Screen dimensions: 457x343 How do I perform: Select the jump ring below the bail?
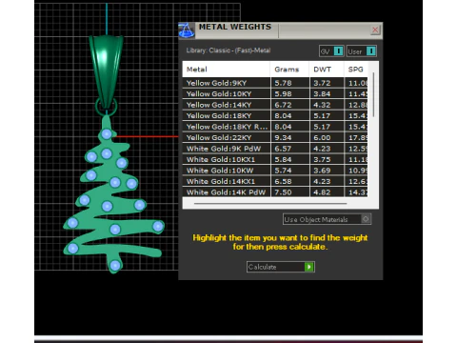(x=107, y=107)
